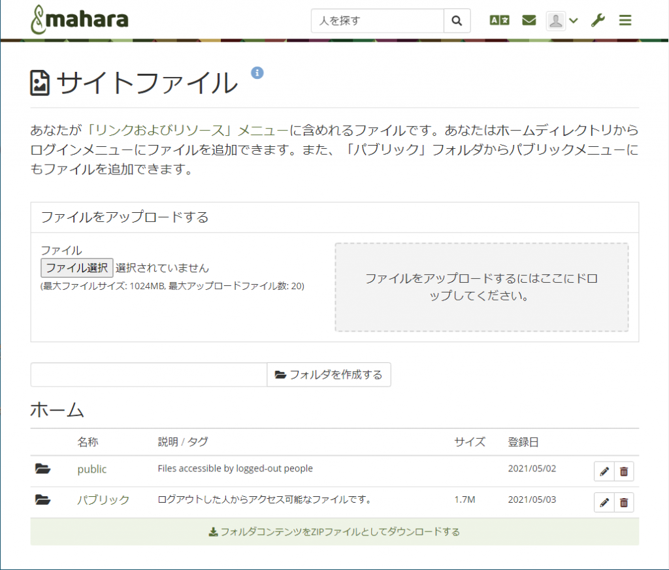Delete the パブリック folder with trash icon
This screenshot has width=669, height=570.
pyautogui.click(x=624, y=502)
